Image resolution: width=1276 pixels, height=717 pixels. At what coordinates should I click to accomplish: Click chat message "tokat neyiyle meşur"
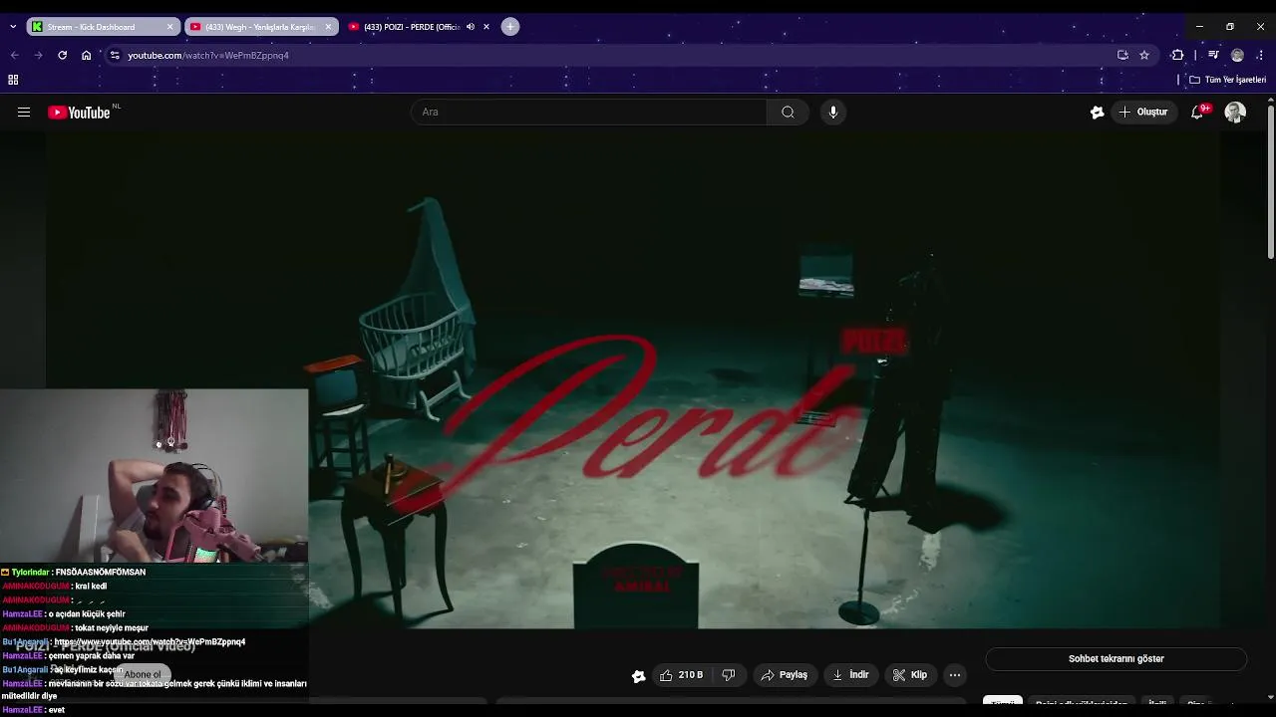click(x=113, y=628)
